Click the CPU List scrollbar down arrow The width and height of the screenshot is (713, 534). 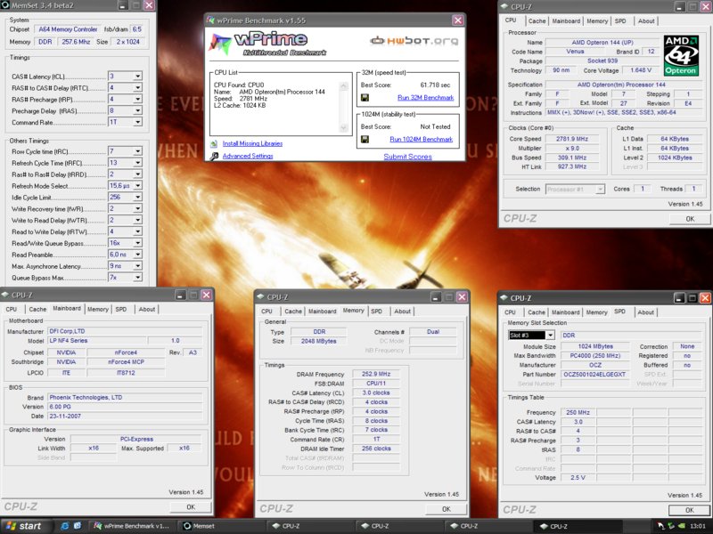tap(344, 128)
